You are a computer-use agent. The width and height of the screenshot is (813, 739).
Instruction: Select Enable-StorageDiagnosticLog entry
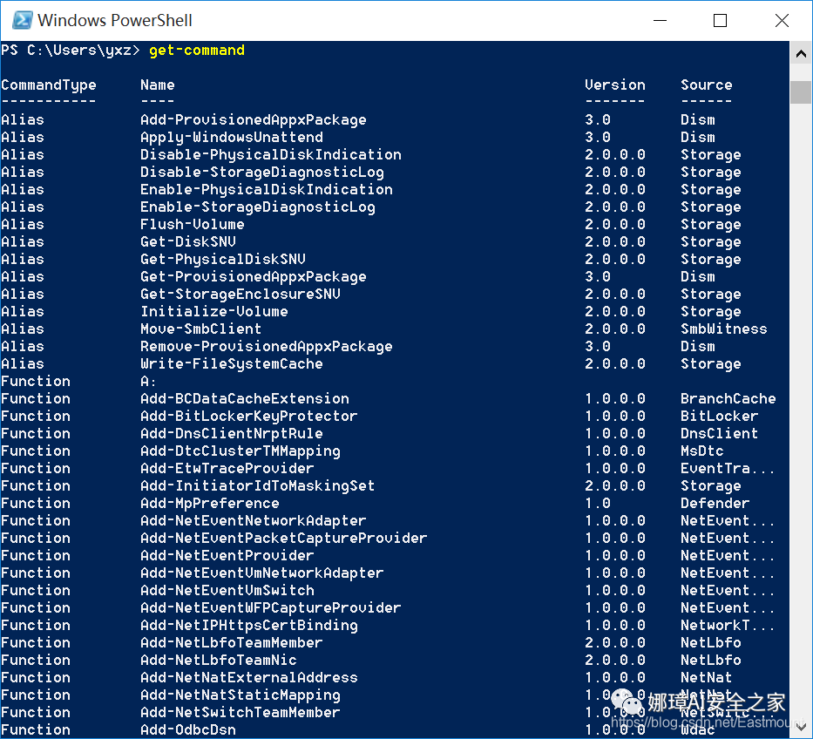[x=258, y=207]
